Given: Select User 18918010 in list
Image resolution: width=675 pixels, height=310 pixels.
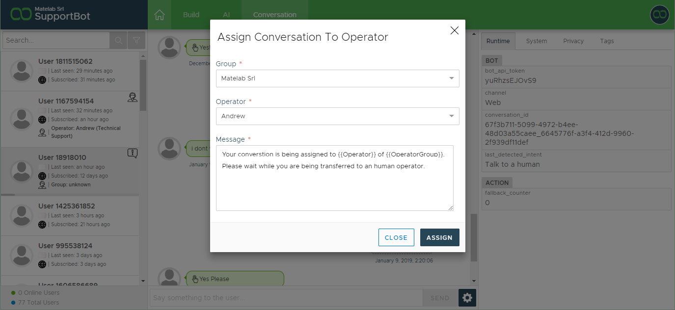Looking at the screenshot, I should tap(70, 171).
